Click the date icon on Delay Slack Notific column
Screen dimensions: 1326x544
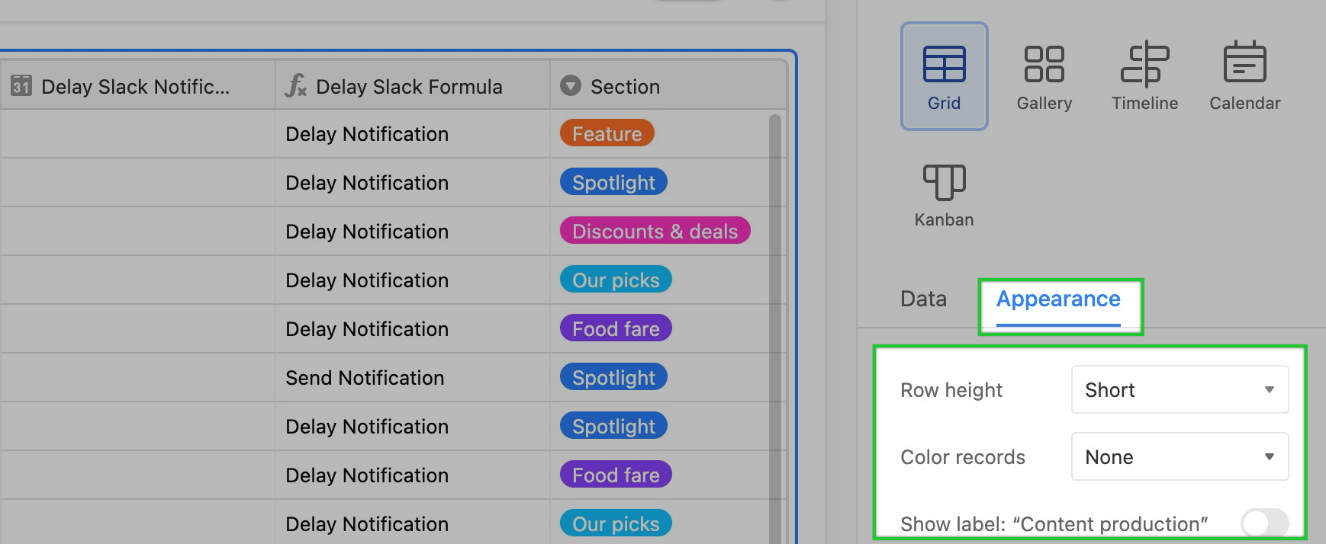click(x=21, y=85)
